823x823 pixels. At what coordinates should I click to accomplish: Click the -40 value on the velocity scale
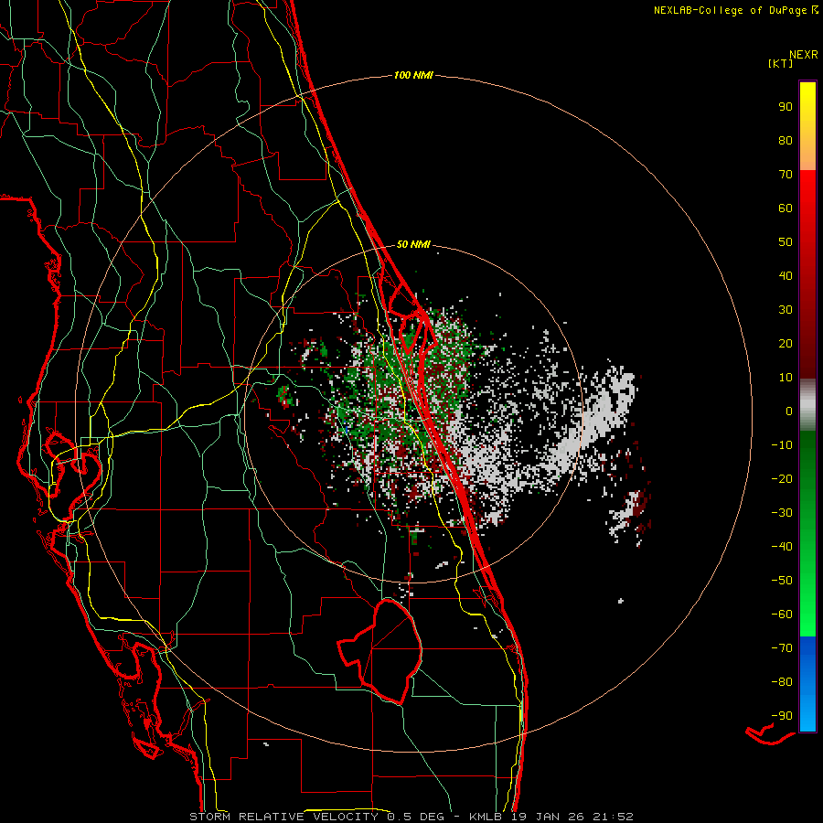[x=782, y=547]
